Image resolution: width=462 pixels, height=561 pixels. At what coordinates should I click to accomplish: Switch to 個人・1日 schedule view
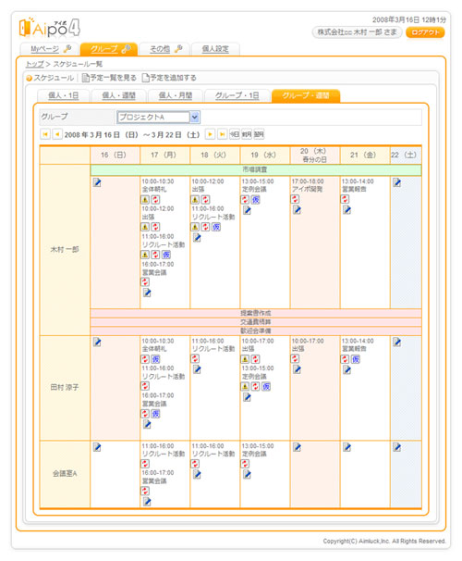point(63,95)
